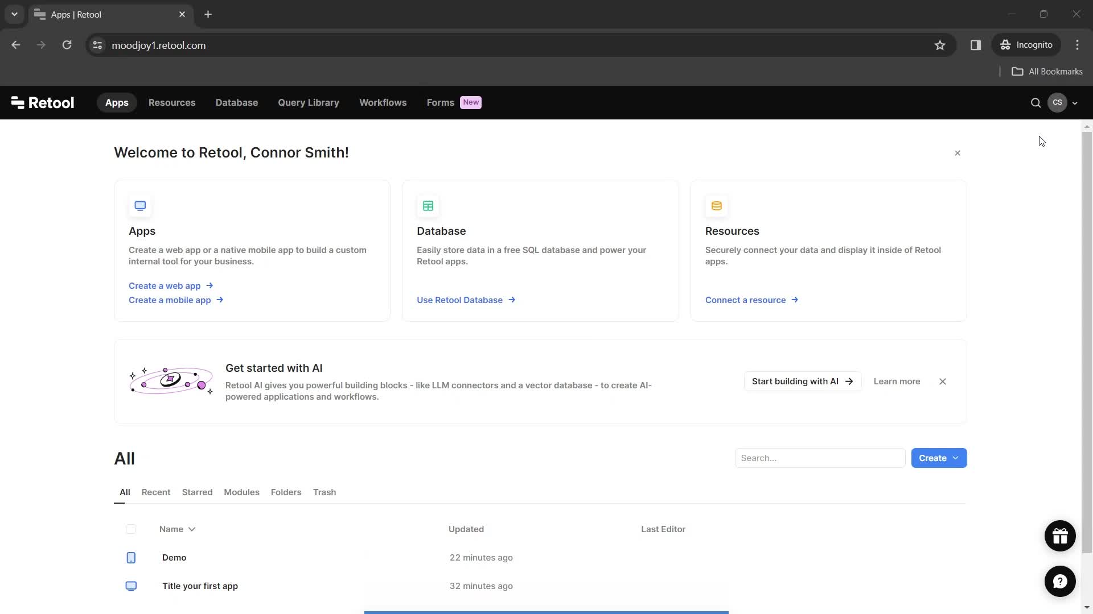This screenshot has width=1093, height=614.
Task: Open the Resources nav item
Action: coord(172,102)
